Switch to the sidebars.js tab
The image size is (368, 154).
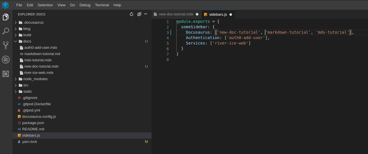218,14
